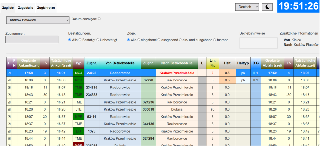This screenshot has width=320, height=146.
Task: Select the ausgehend trains filter
Action: 159,40
